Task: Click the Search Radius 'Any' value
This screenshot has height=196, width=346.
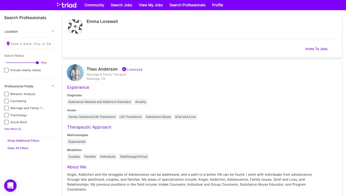Action: point(44,63)
